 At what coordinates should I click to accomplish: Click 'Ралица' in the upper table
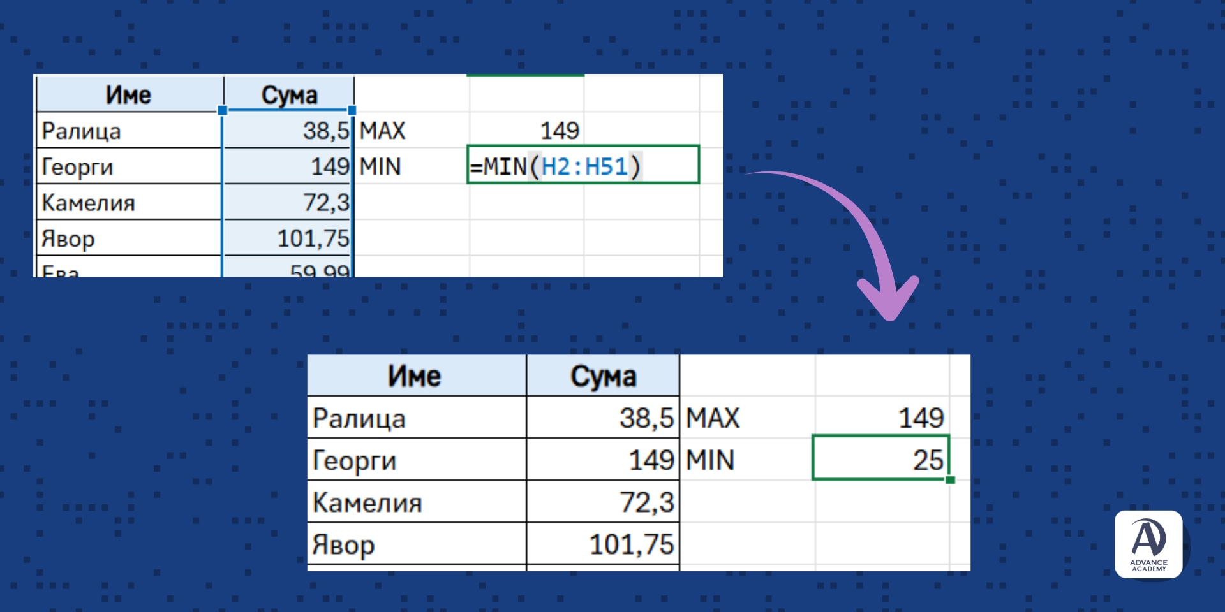click(x=81, y=131)
